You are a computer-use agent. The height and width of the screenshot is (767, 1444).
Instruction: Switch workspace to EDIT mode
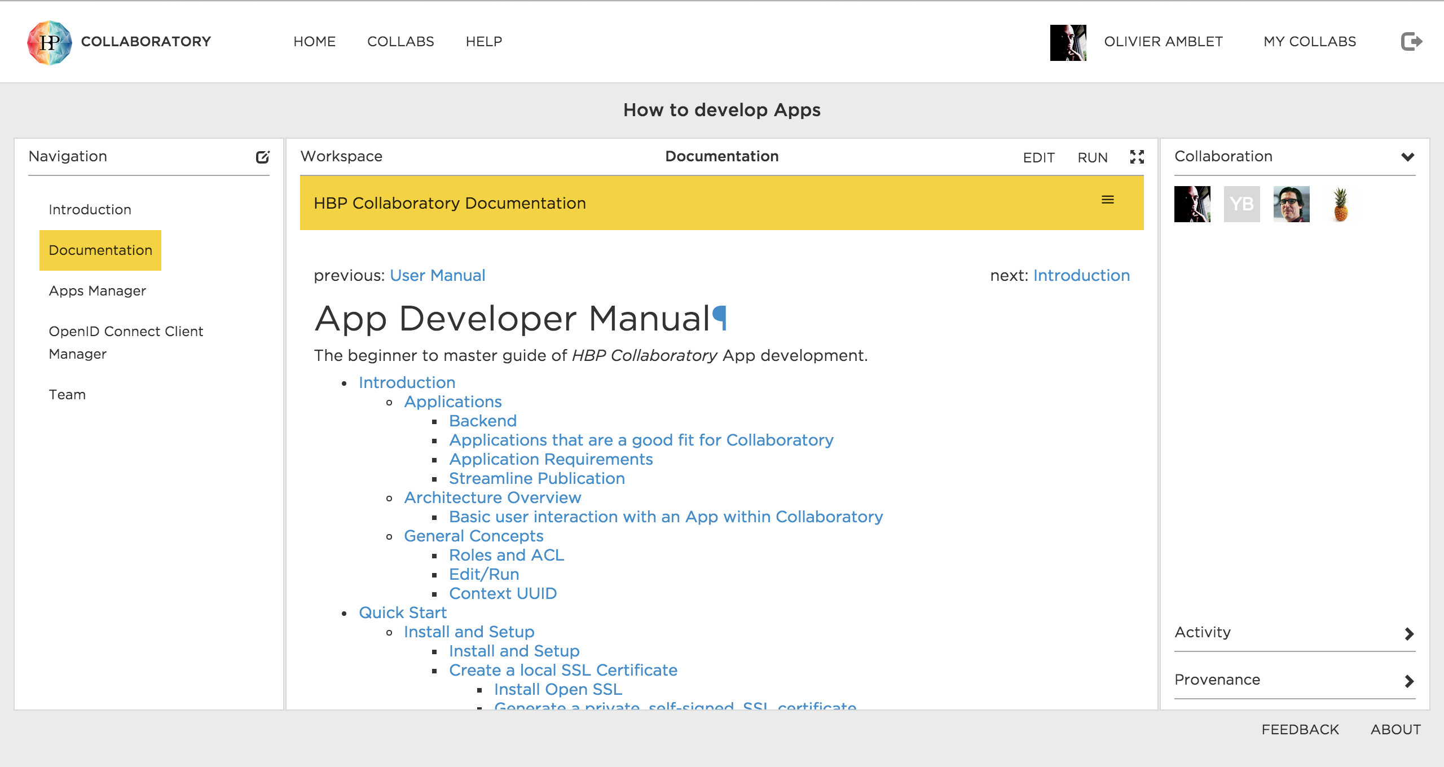1038,157
